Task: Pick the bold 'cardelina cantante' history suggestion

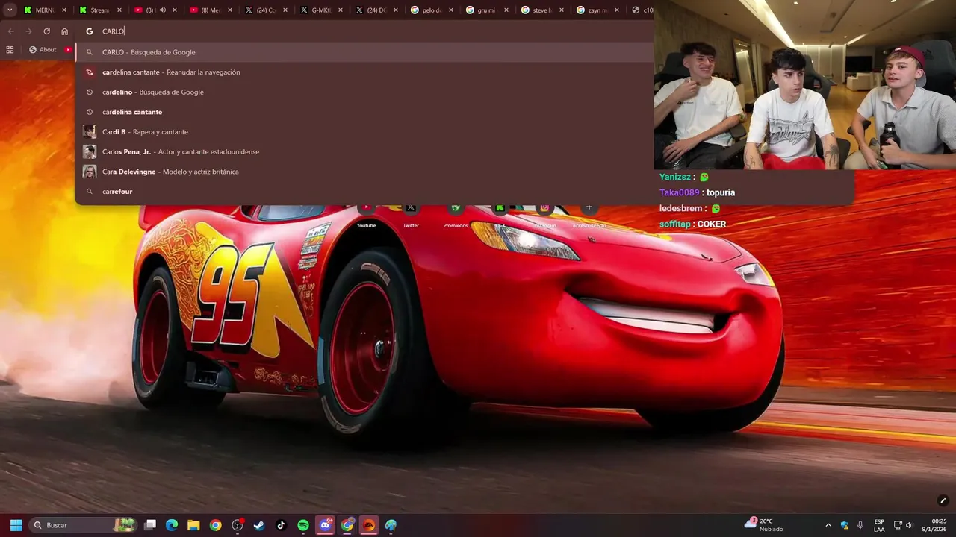Action: [364, 112]
